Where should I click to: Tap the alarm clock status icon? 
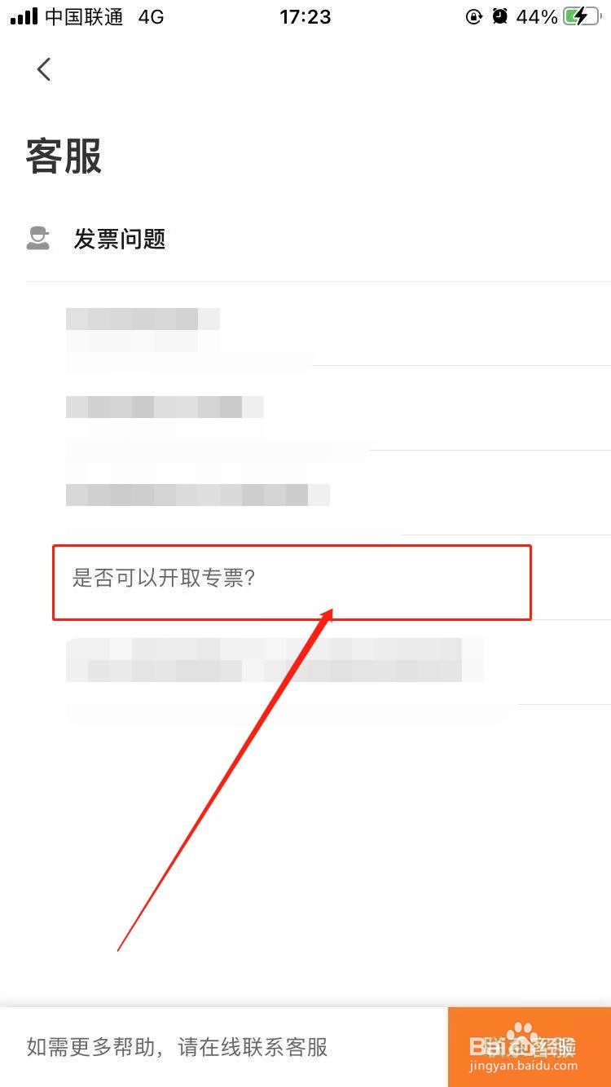[x=500, y=16]
